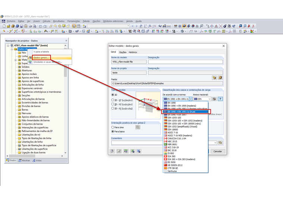Select the 3D model type radio button
Image resolution: width=283 pixels, height=200 pixels.
[x=112, y=95]
